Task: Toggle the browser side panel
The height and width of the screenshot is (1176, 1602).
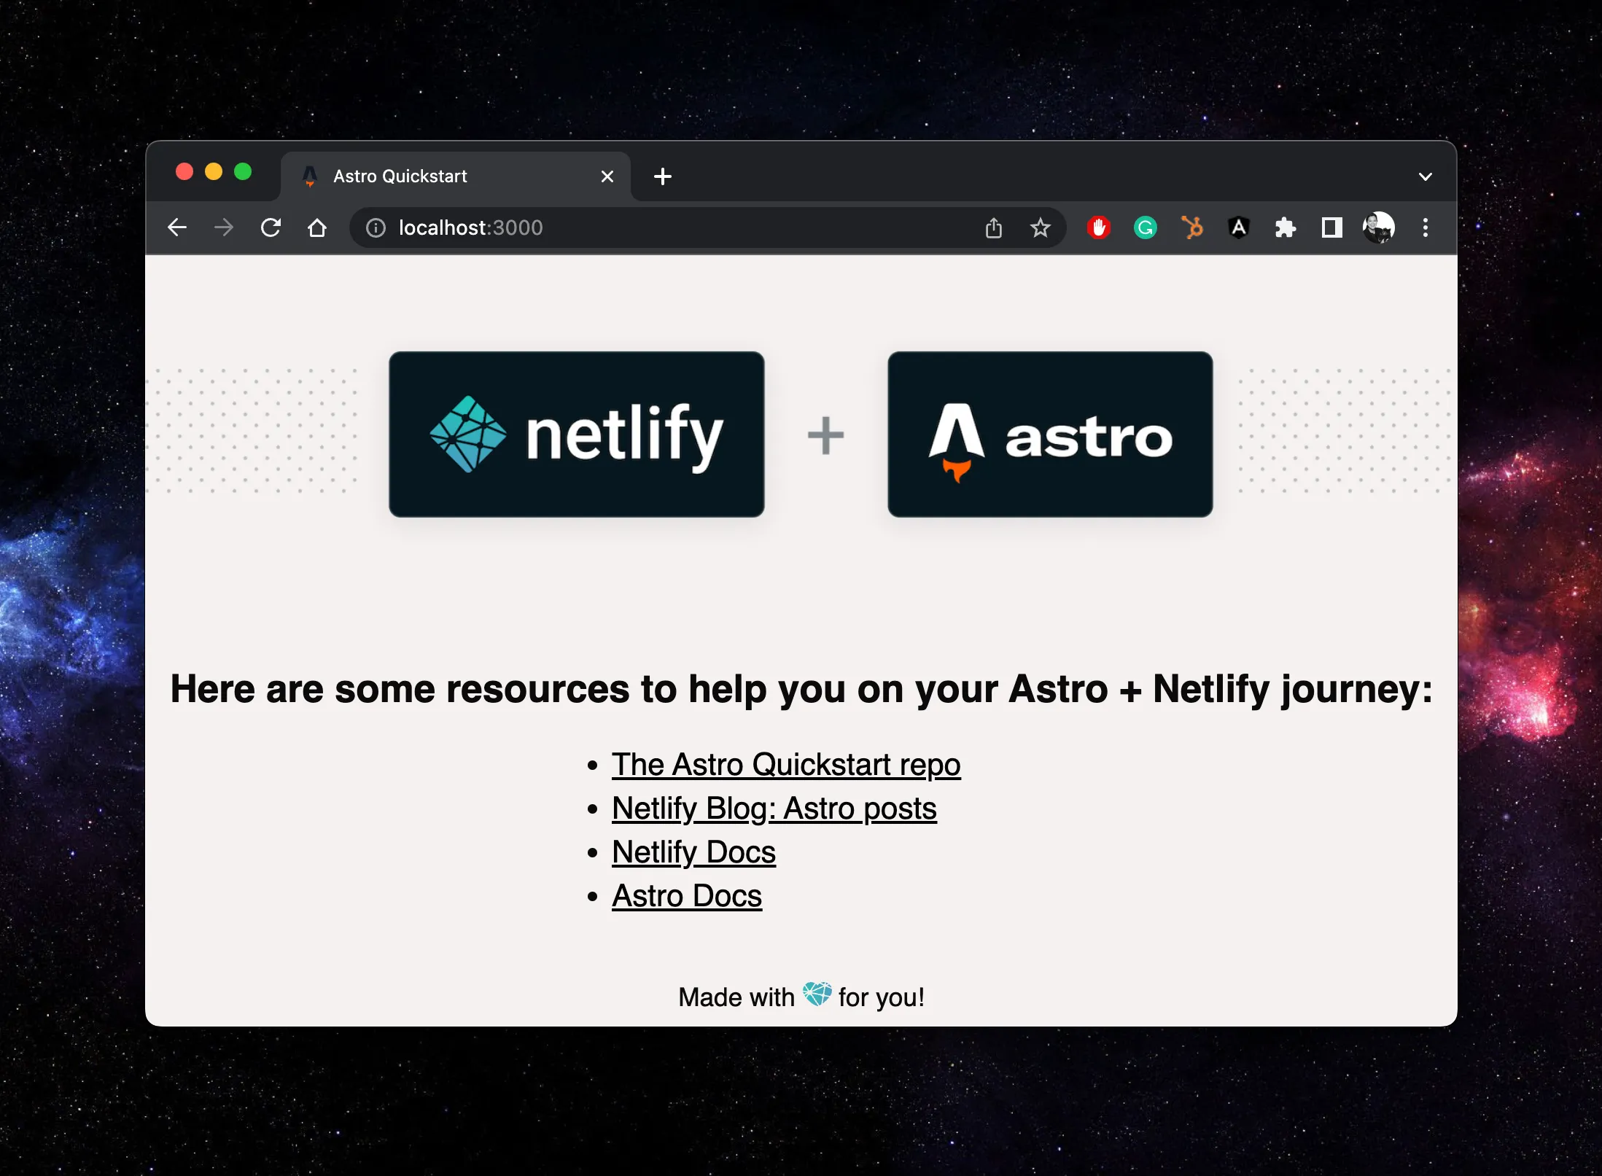Action: 1331,227
